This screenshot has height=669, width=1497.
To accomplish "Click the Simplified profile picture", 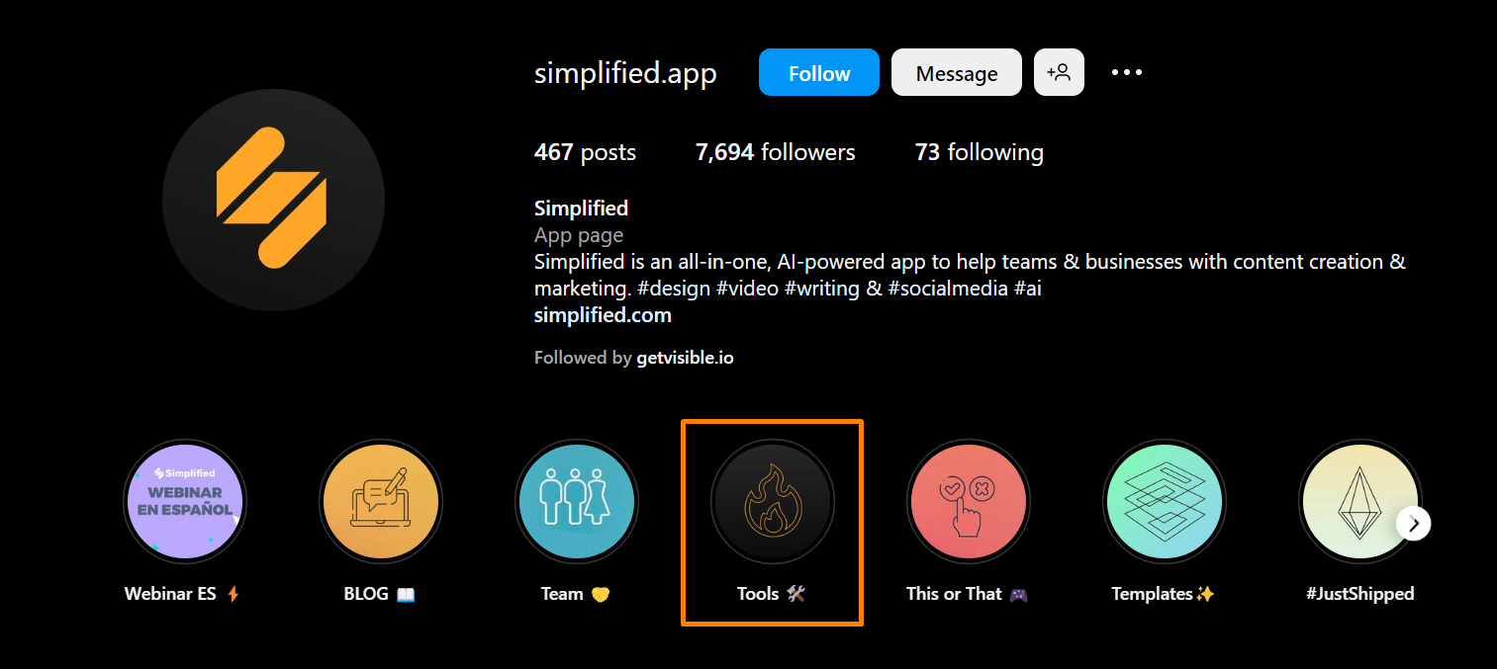I will [273, 199].
